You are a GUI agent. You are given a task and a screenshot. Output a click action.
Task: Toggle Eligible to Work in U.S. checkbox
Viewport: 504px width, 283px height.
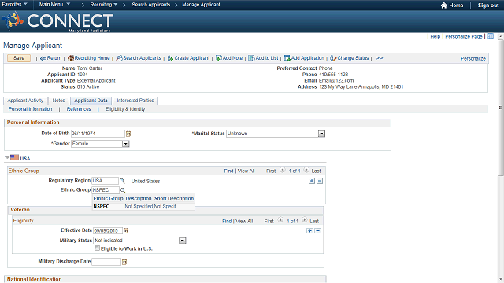click(97, 248)
